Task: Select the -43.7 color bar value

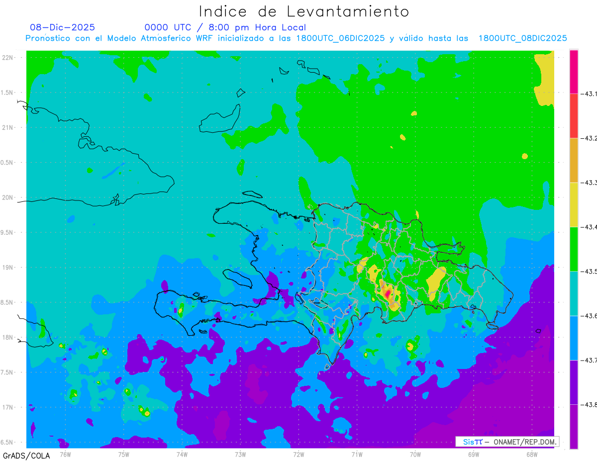Action: (589, 360)
